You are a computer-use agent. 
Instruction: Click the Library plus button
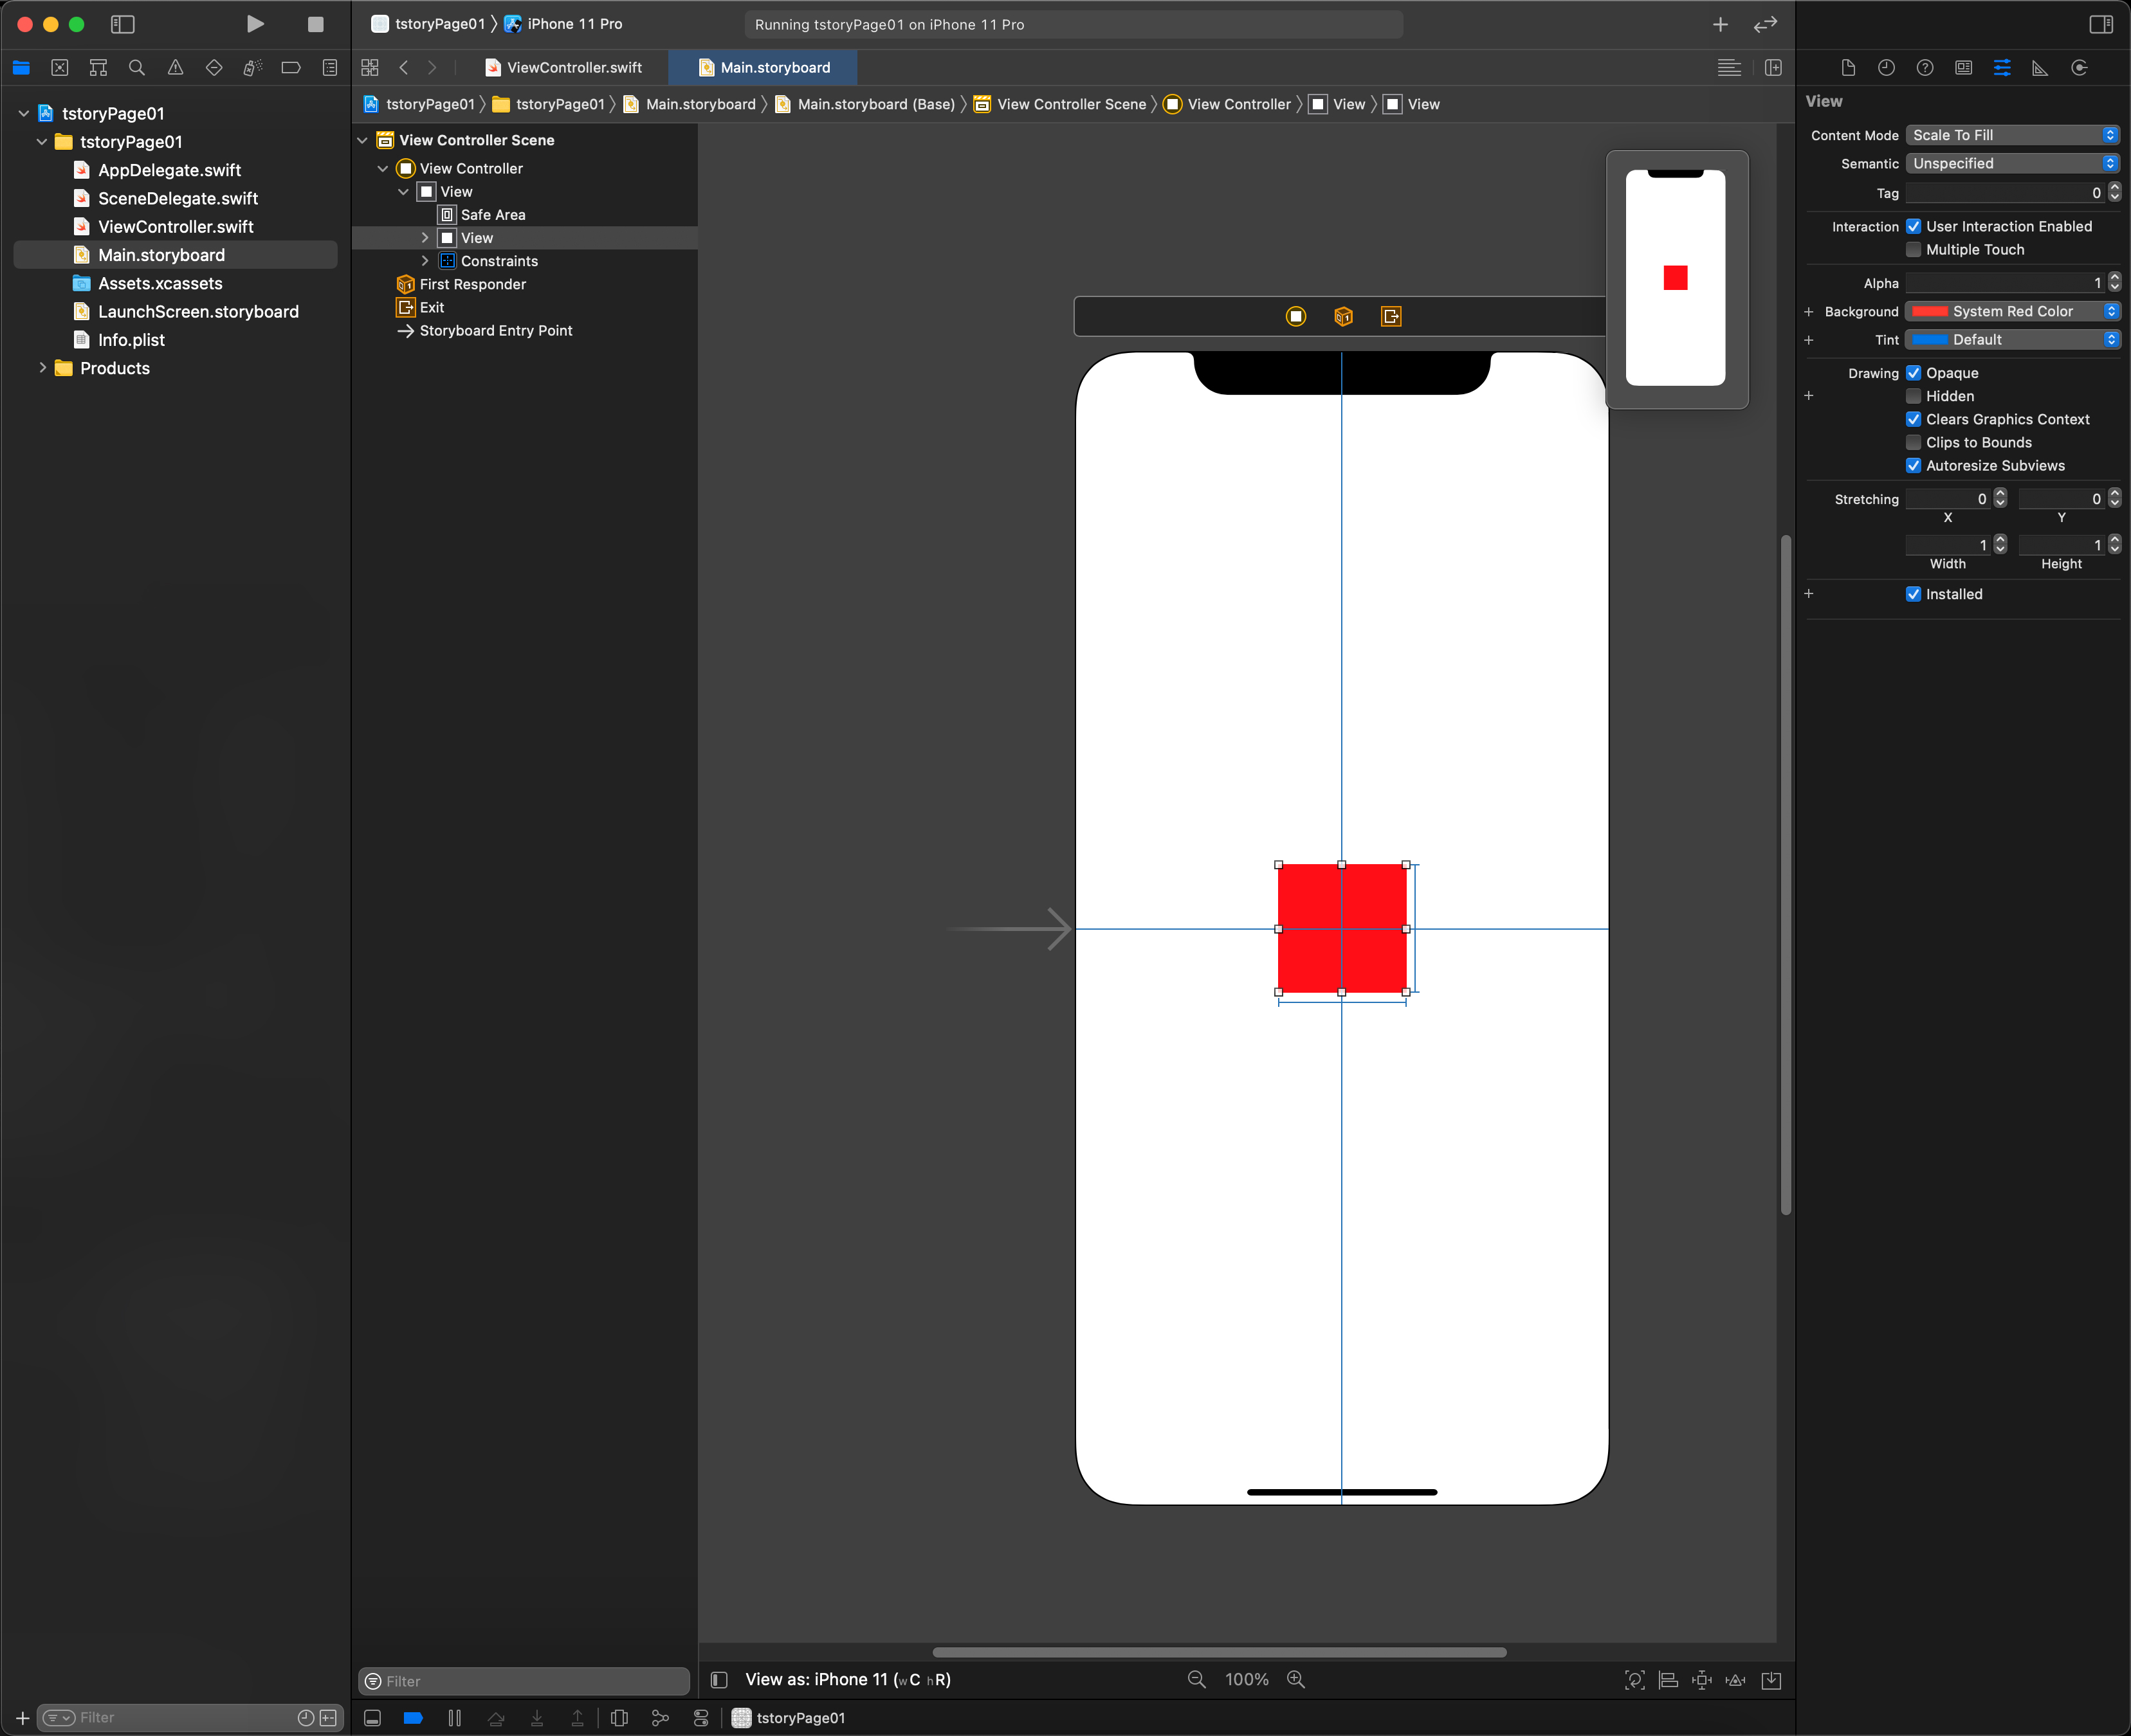pyautogui.click(x=1720, y=24)
